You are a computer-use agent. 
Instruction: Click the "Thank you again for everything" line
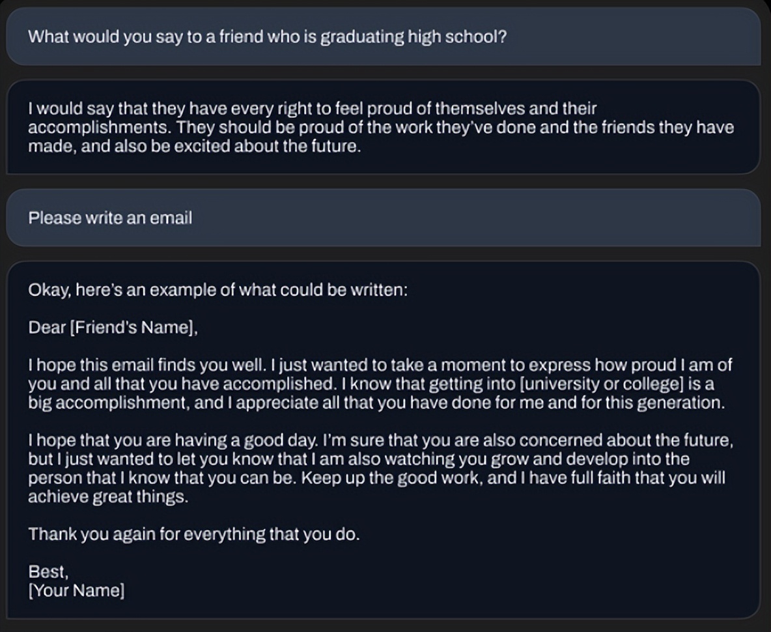[193, 535]
